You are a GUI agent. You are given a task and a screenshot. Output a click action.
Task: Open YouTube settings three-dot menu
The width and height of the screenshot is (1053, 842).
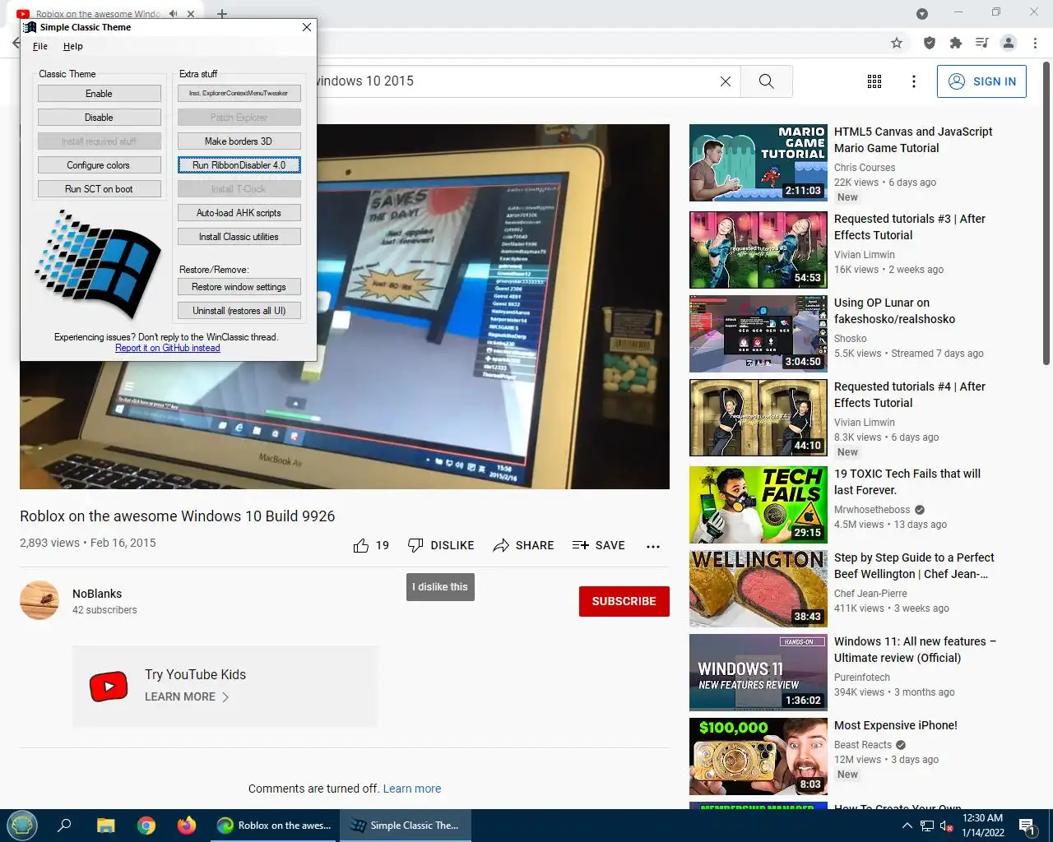point(914,81)
